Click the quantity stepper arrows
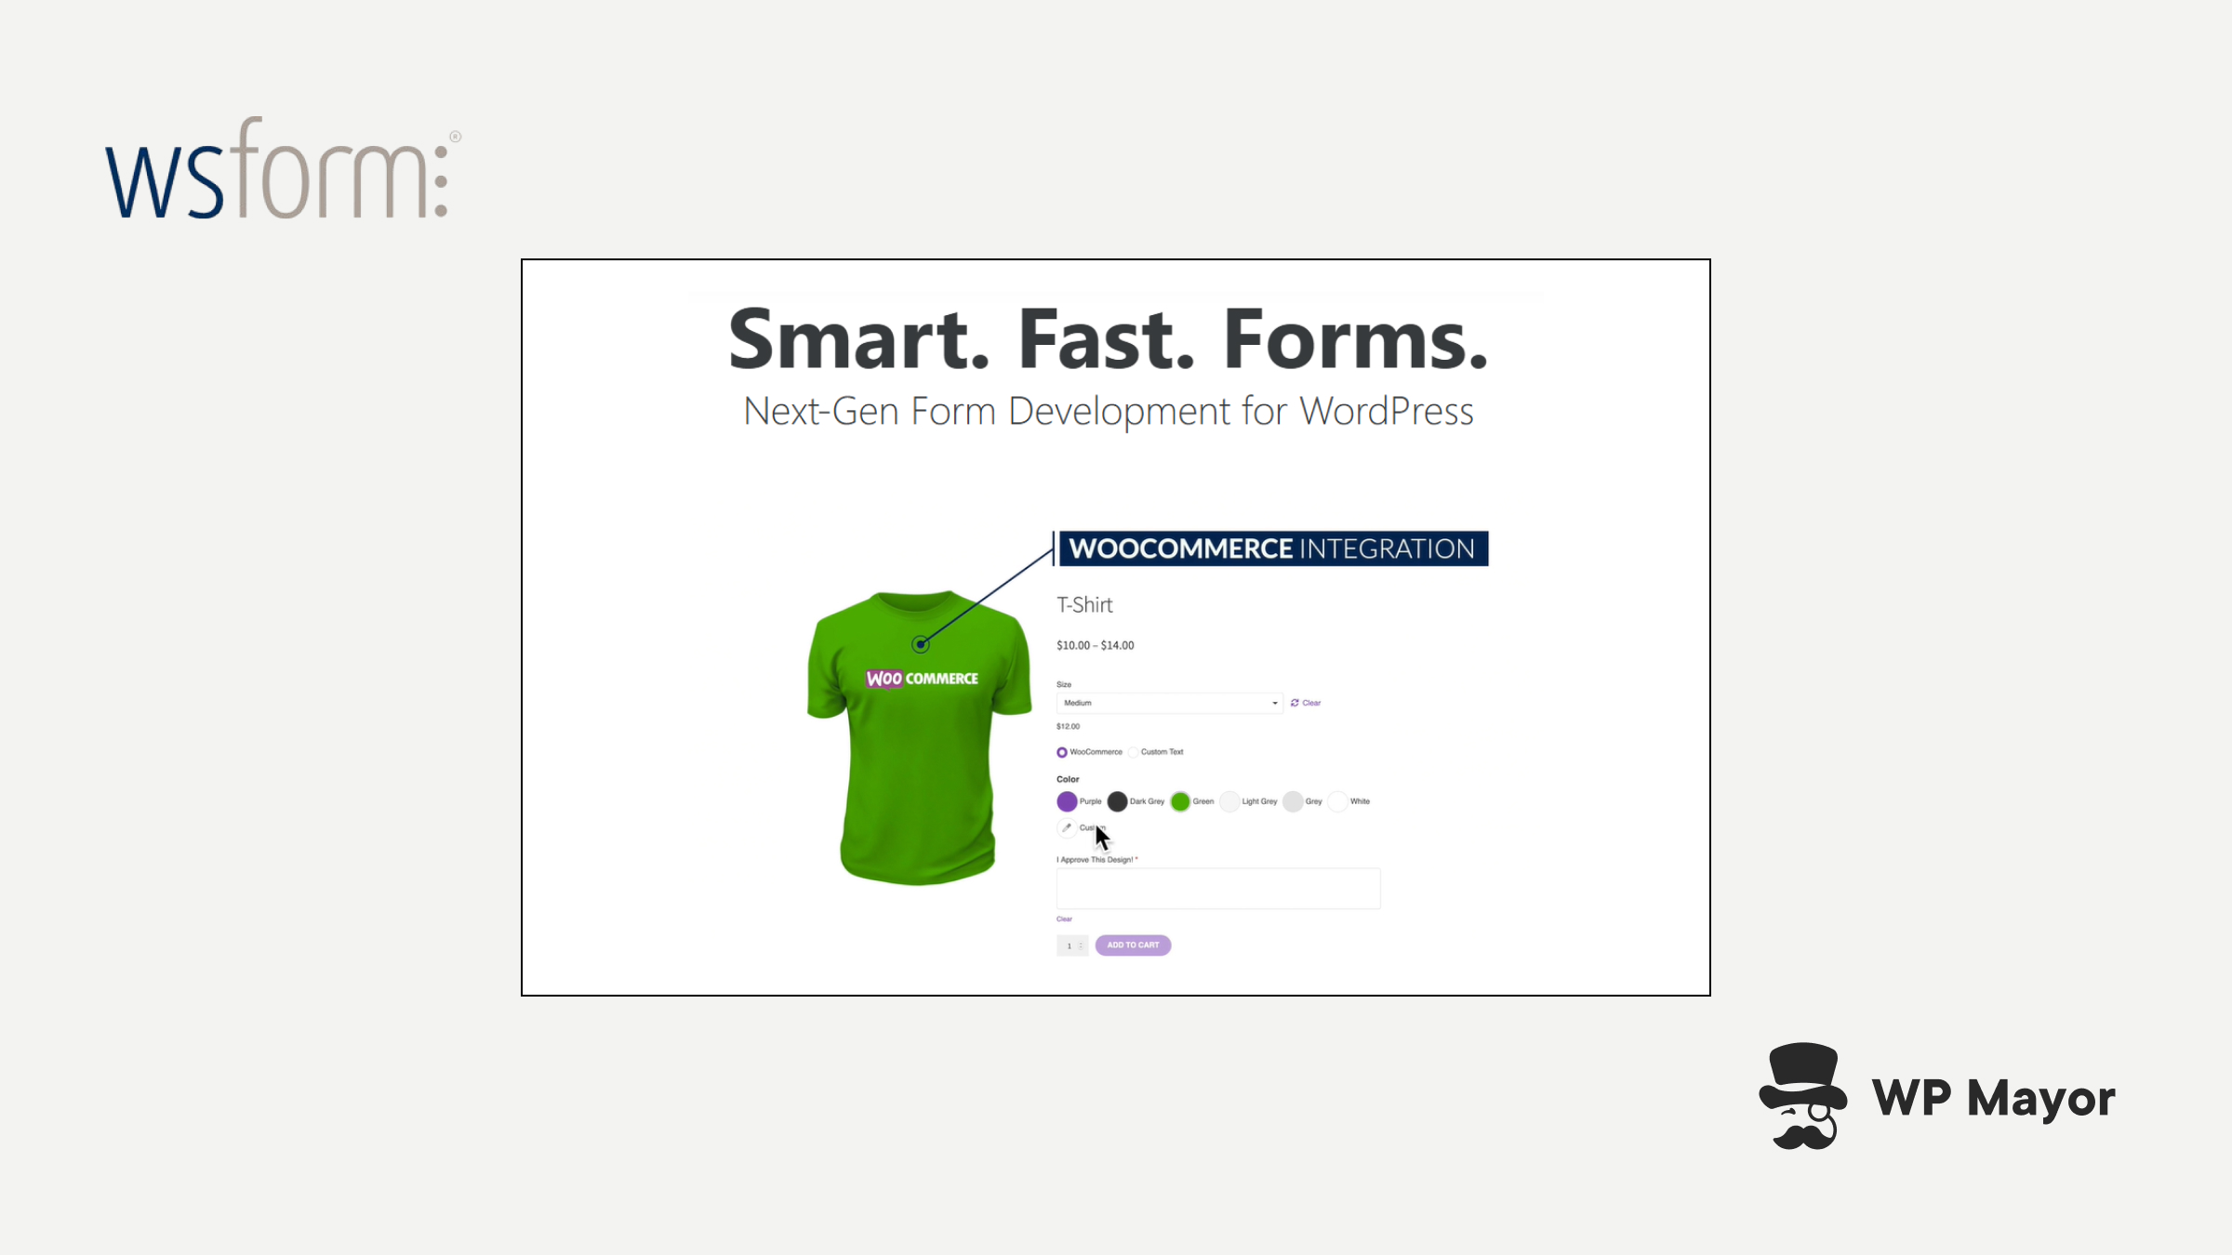The width and height of the screenshot is (2232, 1255). 1081,945
